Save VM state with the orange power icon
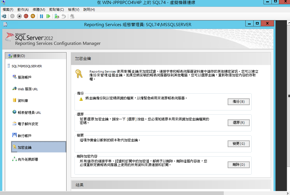The width and height of the screenshot is (290, 195). [33, 16]
